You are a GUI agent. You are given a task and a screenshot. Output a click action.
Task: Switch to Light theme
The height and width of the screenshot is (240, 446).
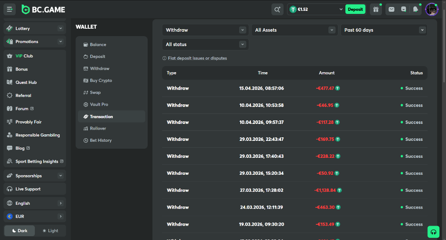pos(51,230)
